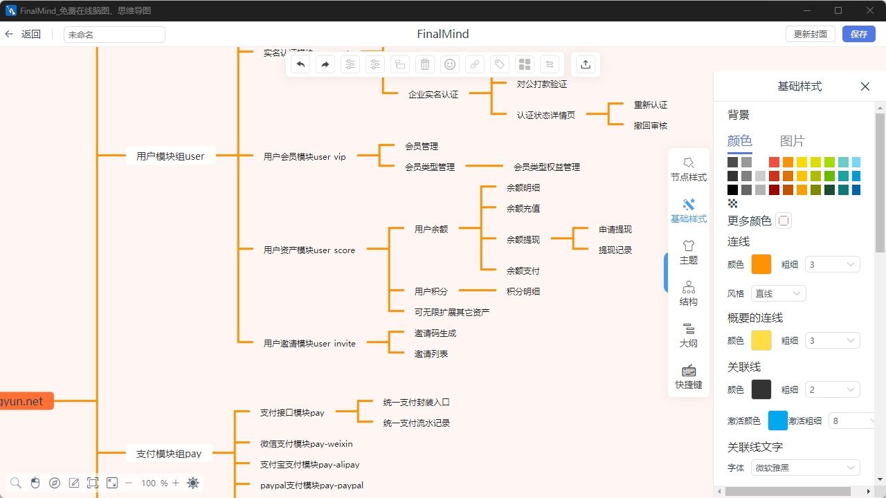886x498 pixels.
Task: Switch to the 图片 background tab
Action: click(792, 140)
